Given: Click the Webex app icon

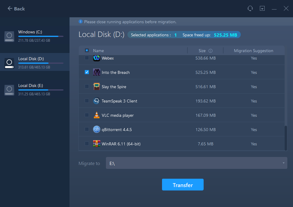Looking at the screenshot, I should [97, 58].
